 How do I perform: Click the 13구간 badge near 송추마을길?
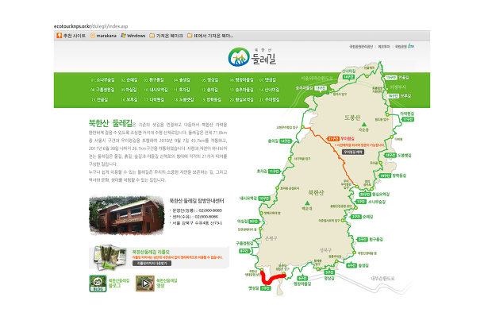coord(321,88)
